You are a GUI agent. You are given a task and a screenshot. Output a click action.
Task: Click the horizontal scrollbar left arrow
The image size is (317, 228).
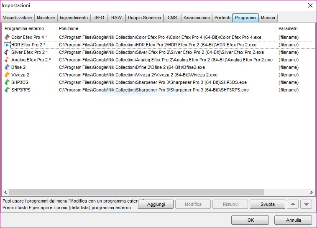(5, 192)
